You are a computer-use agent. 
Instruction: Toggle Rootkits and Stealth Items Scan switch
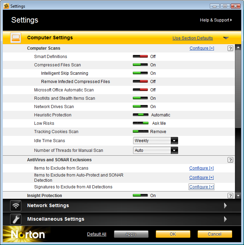pos(140,98)
